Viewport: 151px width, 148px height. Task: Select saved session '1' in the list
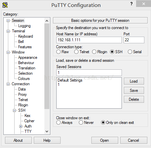click(59, 85)
